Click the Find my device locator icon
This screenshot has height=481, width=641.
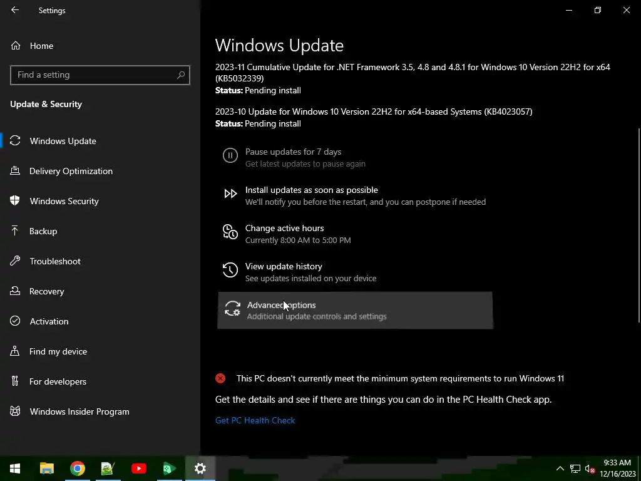15,351
